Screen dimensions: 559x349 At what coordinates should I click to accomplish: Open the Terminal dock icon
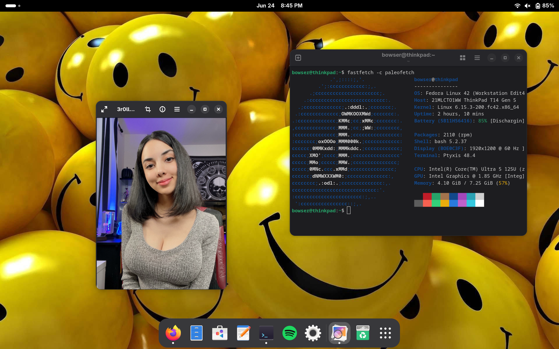[x=266, y=333]
